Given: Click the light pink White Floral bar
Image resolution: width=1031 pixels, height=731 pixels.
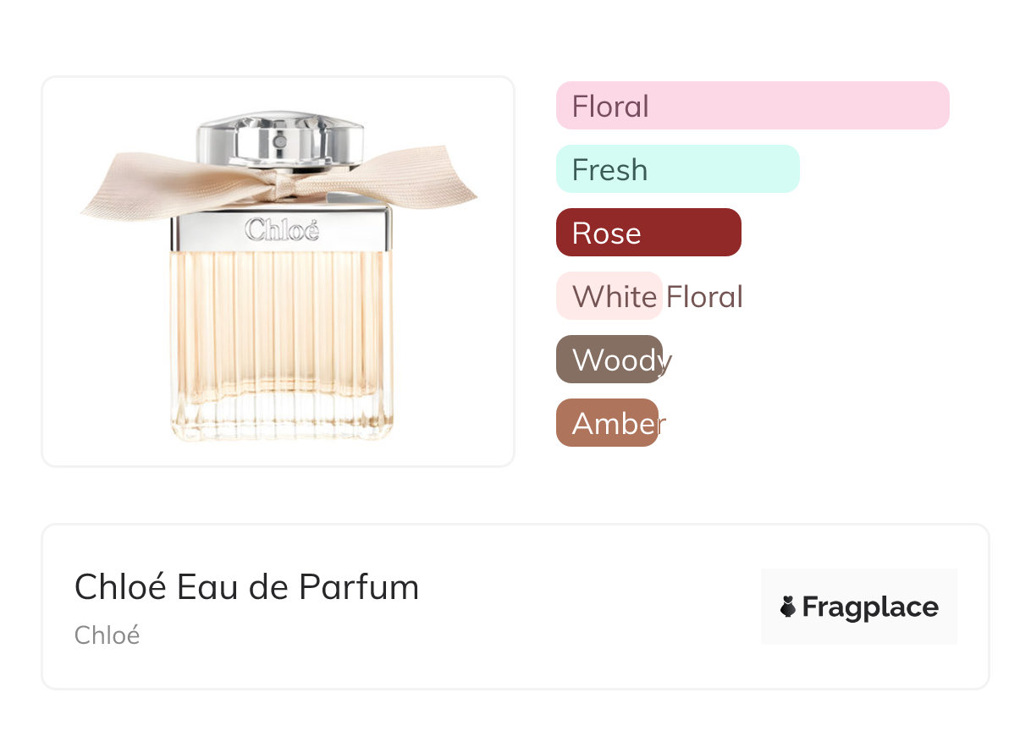Looking at the screenshot, I should tap(609, 296).
